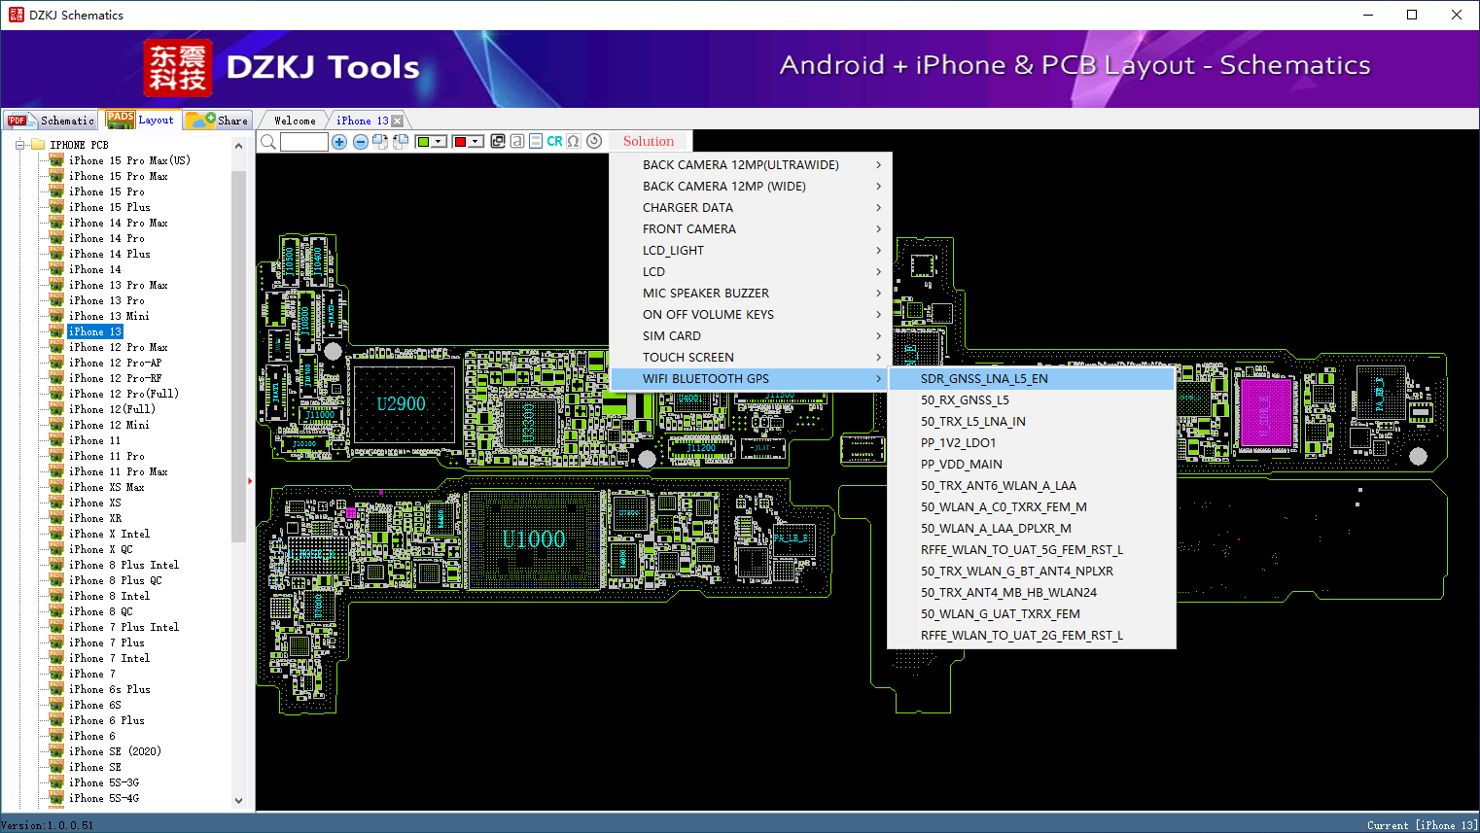Click the PCB icon beside iPhone 14 Plus

point(56,254)
